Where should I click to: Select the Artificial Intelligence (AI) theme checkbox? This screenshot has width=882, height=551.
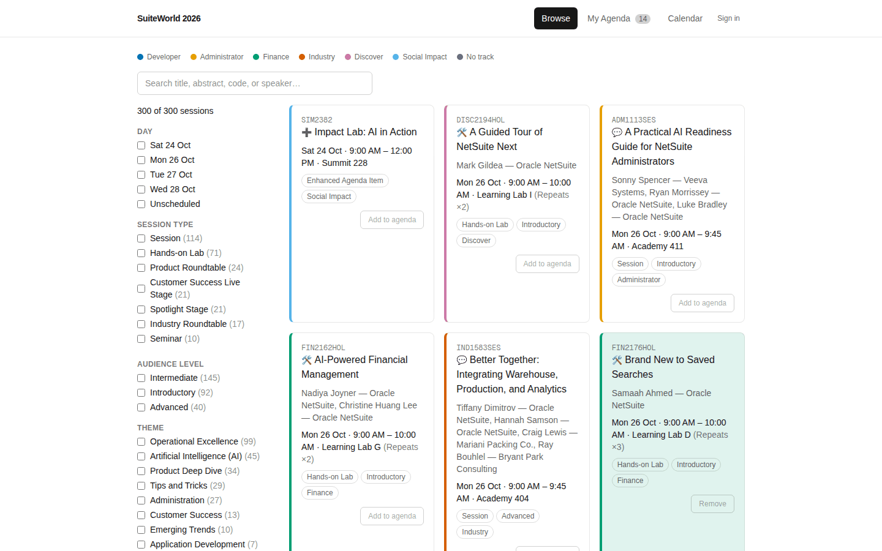pos(141,457)
